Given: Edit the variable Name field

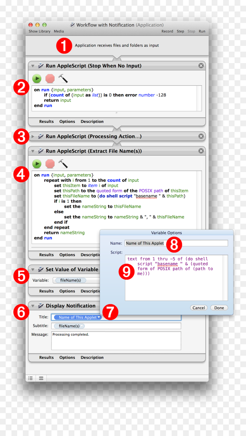Looking at the screenshot, I should [x=176, y=243].
